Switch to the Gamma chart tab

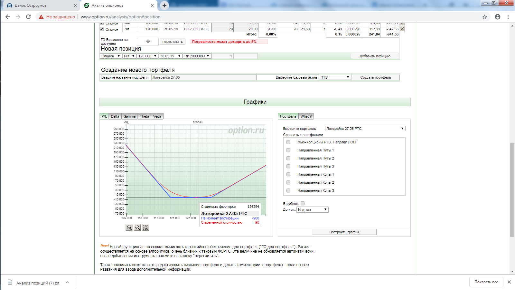(129, 116)
